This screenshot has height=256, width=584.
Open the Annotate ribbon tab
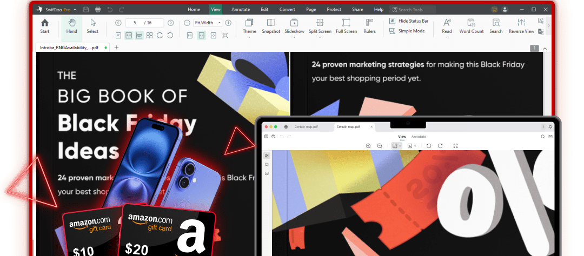pos(241,9)
